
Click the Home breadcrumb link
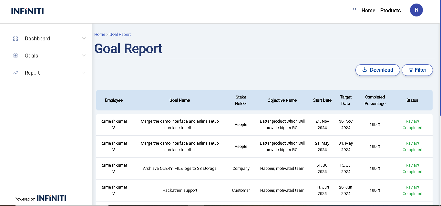(99, 35)
